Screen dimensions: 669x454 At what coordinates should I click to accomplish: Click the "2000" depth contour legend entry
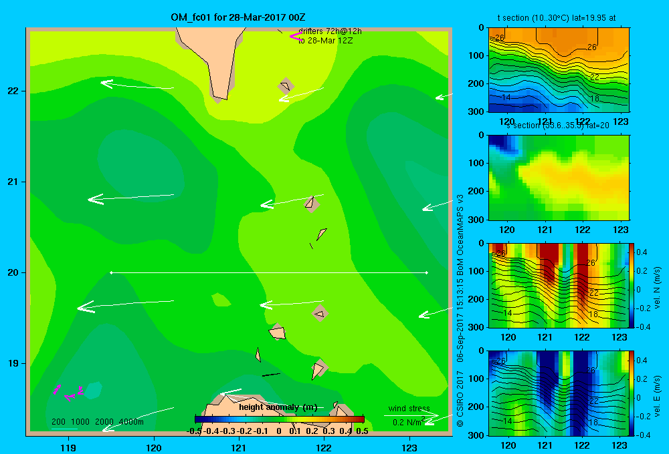point(104,422)
